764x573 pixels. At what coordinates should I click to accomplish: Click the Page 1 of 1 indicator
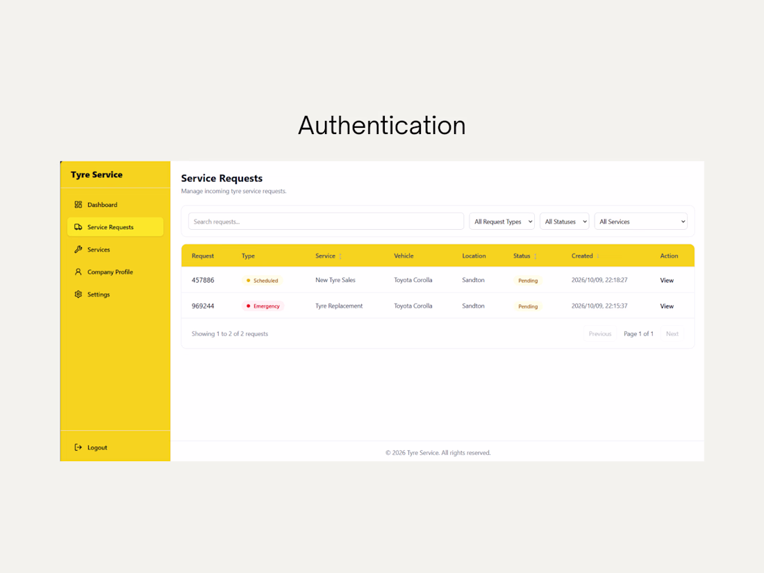(x=638, y=334)
